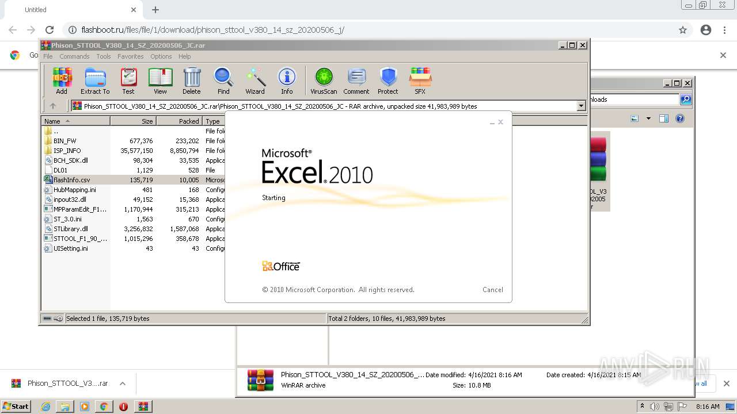The image size is (737, 414).
Task: Open the Options menu
Action: [x=161, y=56]
